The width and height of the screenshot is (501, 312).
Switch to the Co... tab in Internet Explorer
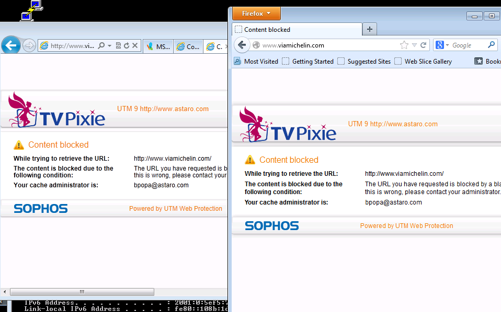188,46
